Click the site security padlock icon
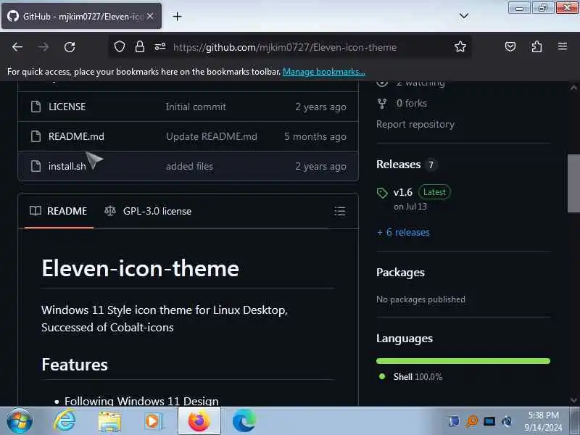This screenshot has height=435, width=580. click(x=140, y=46)
